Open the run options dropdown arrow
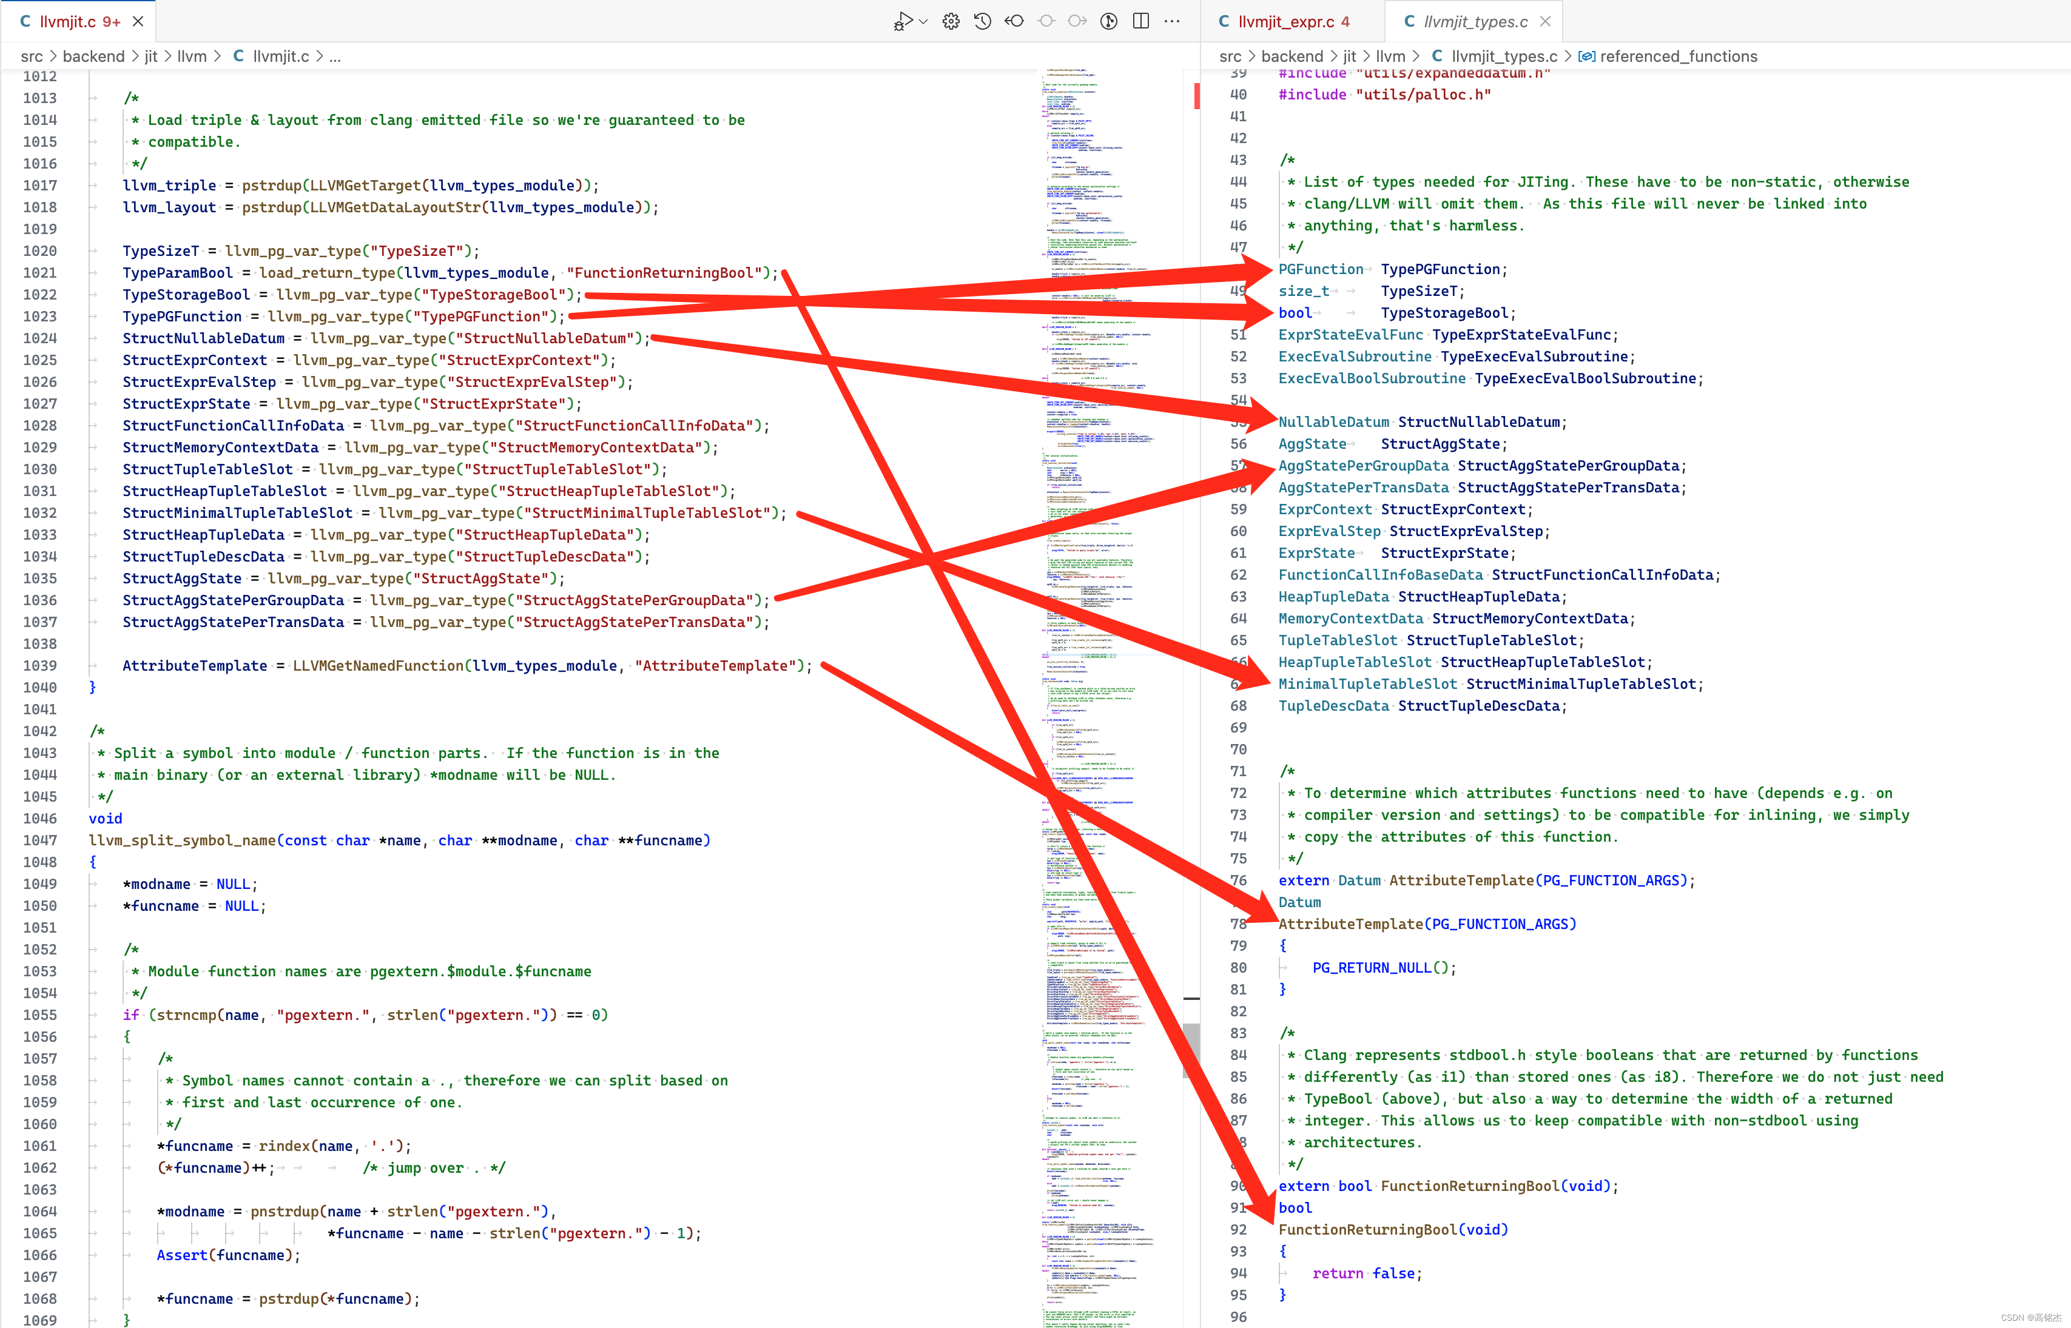 click(x=924, y=22)
